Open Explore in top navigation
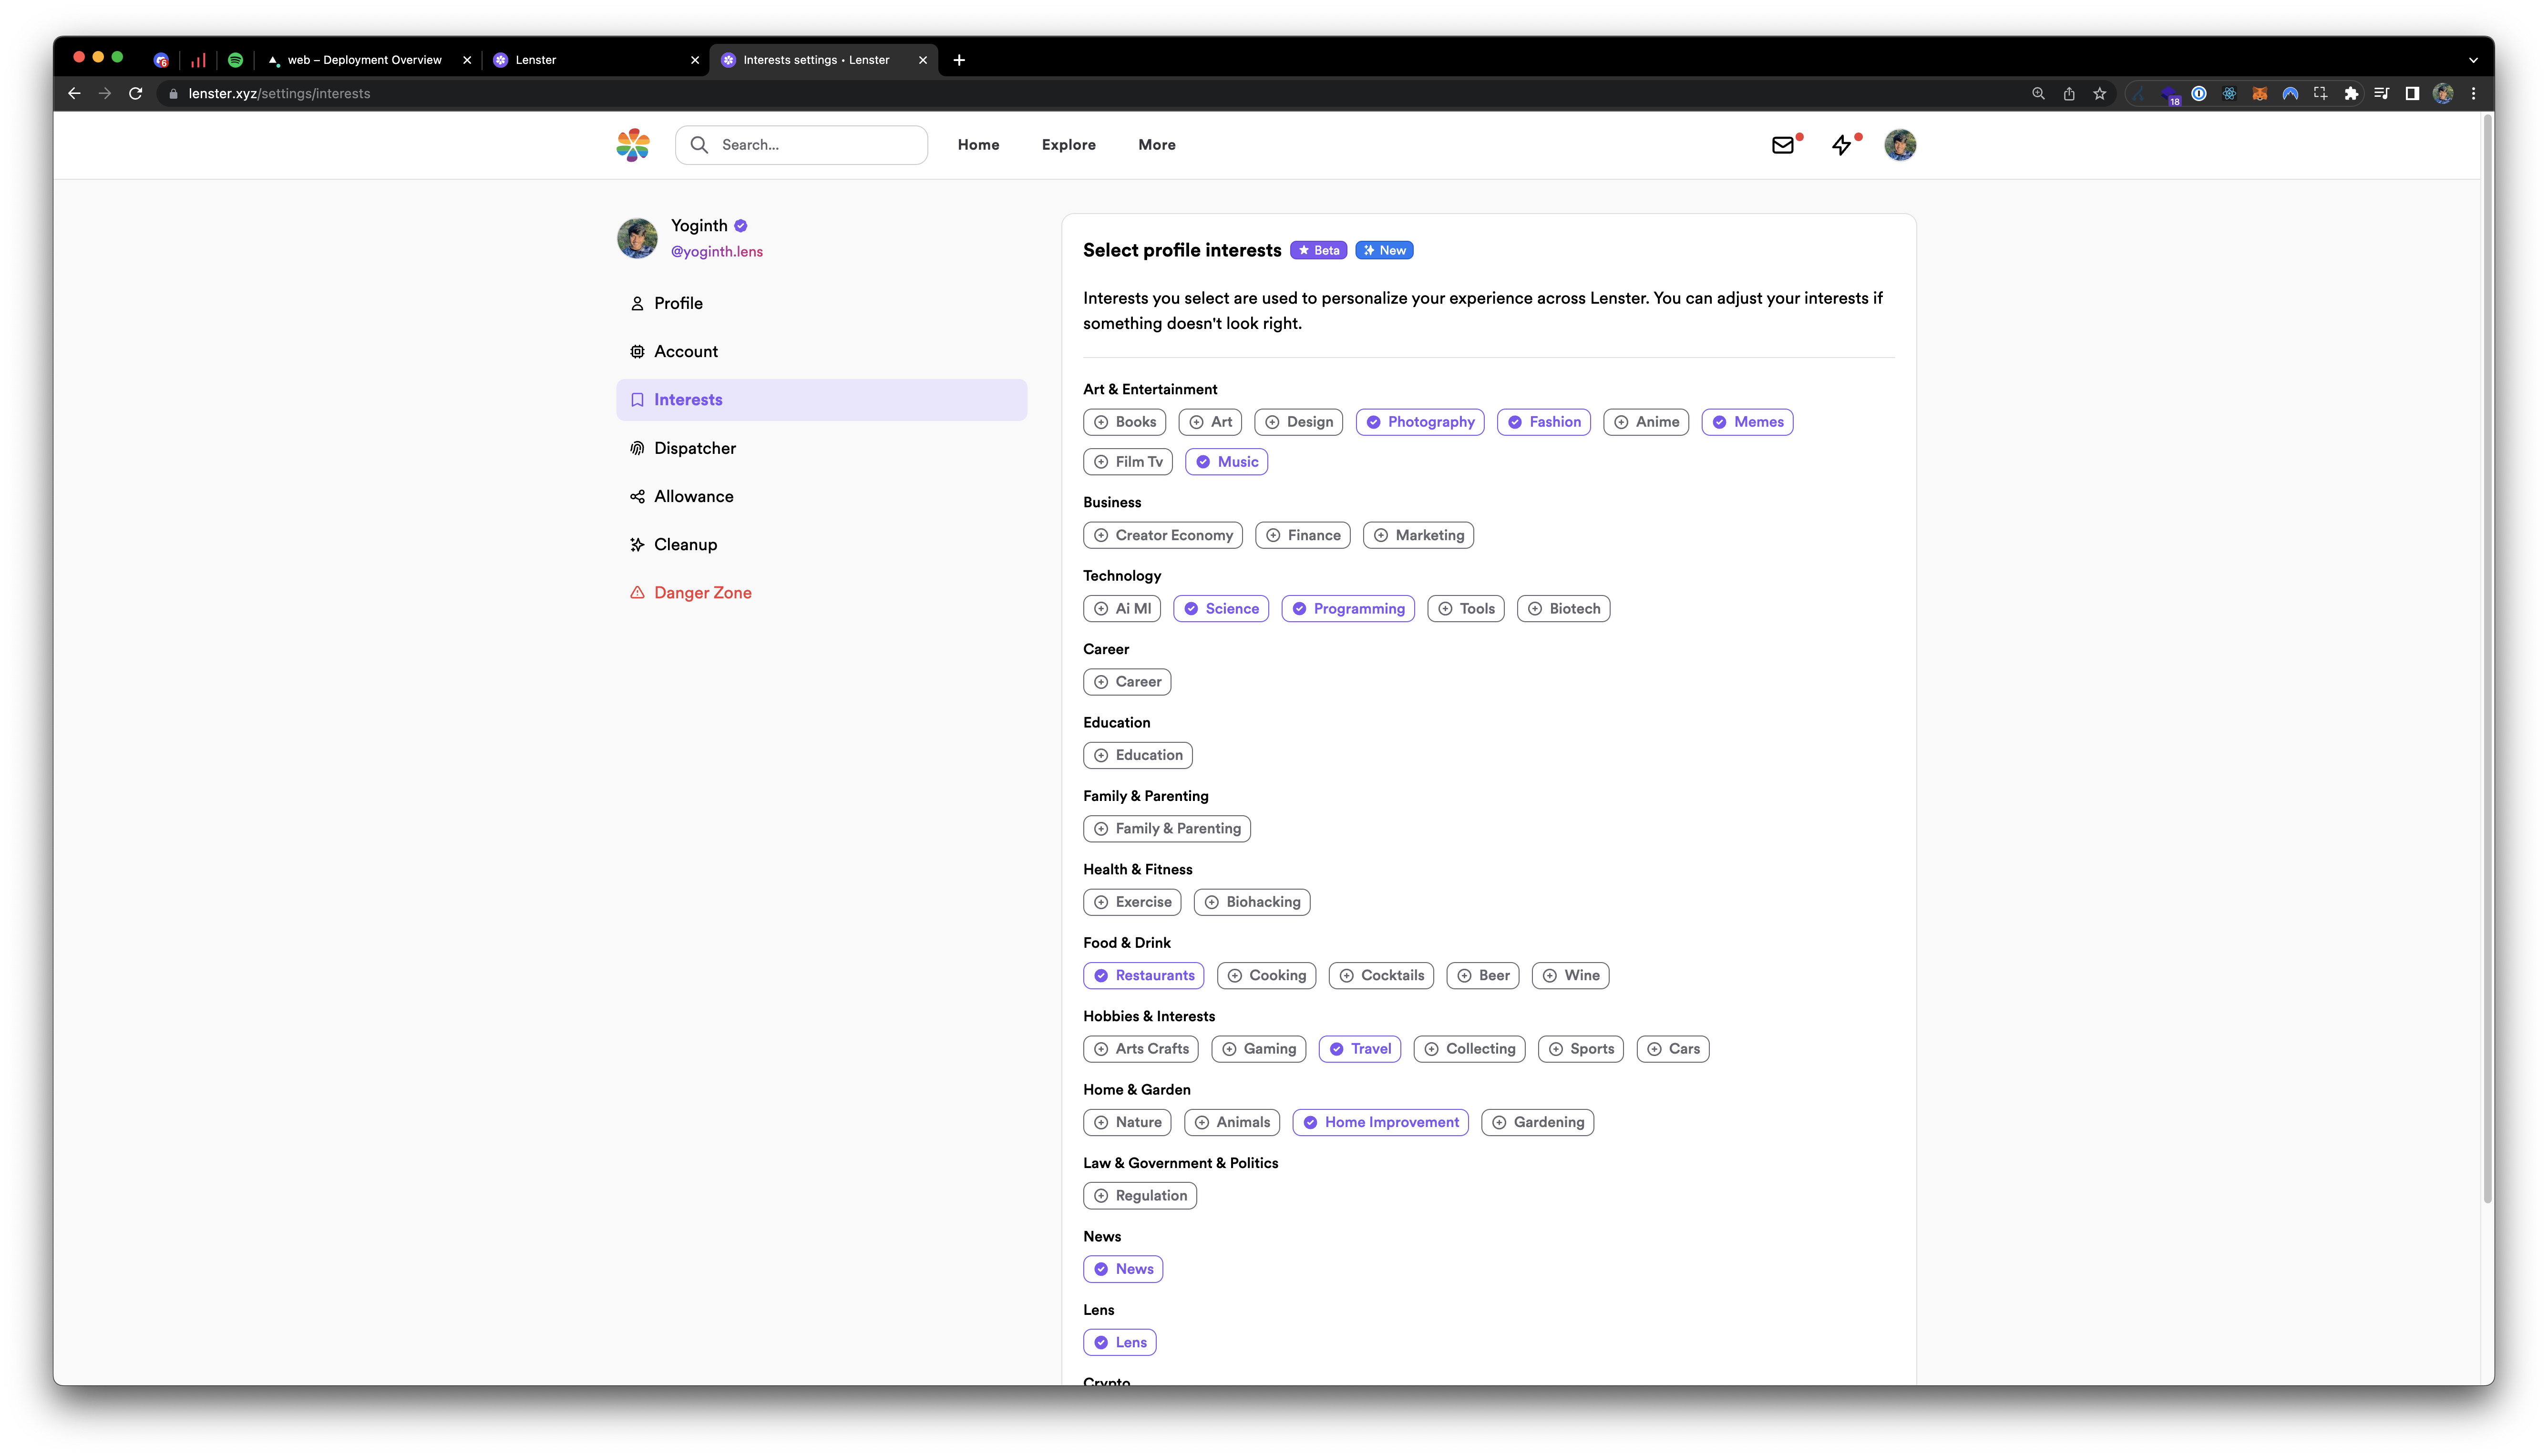Screen dimensions: 2548x1456 click(1068, 145)
